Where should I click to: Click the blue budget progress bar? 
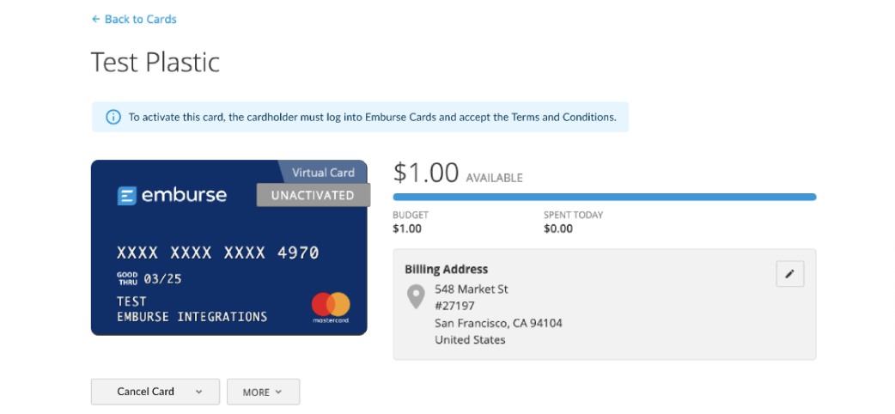tap(604, 197)
